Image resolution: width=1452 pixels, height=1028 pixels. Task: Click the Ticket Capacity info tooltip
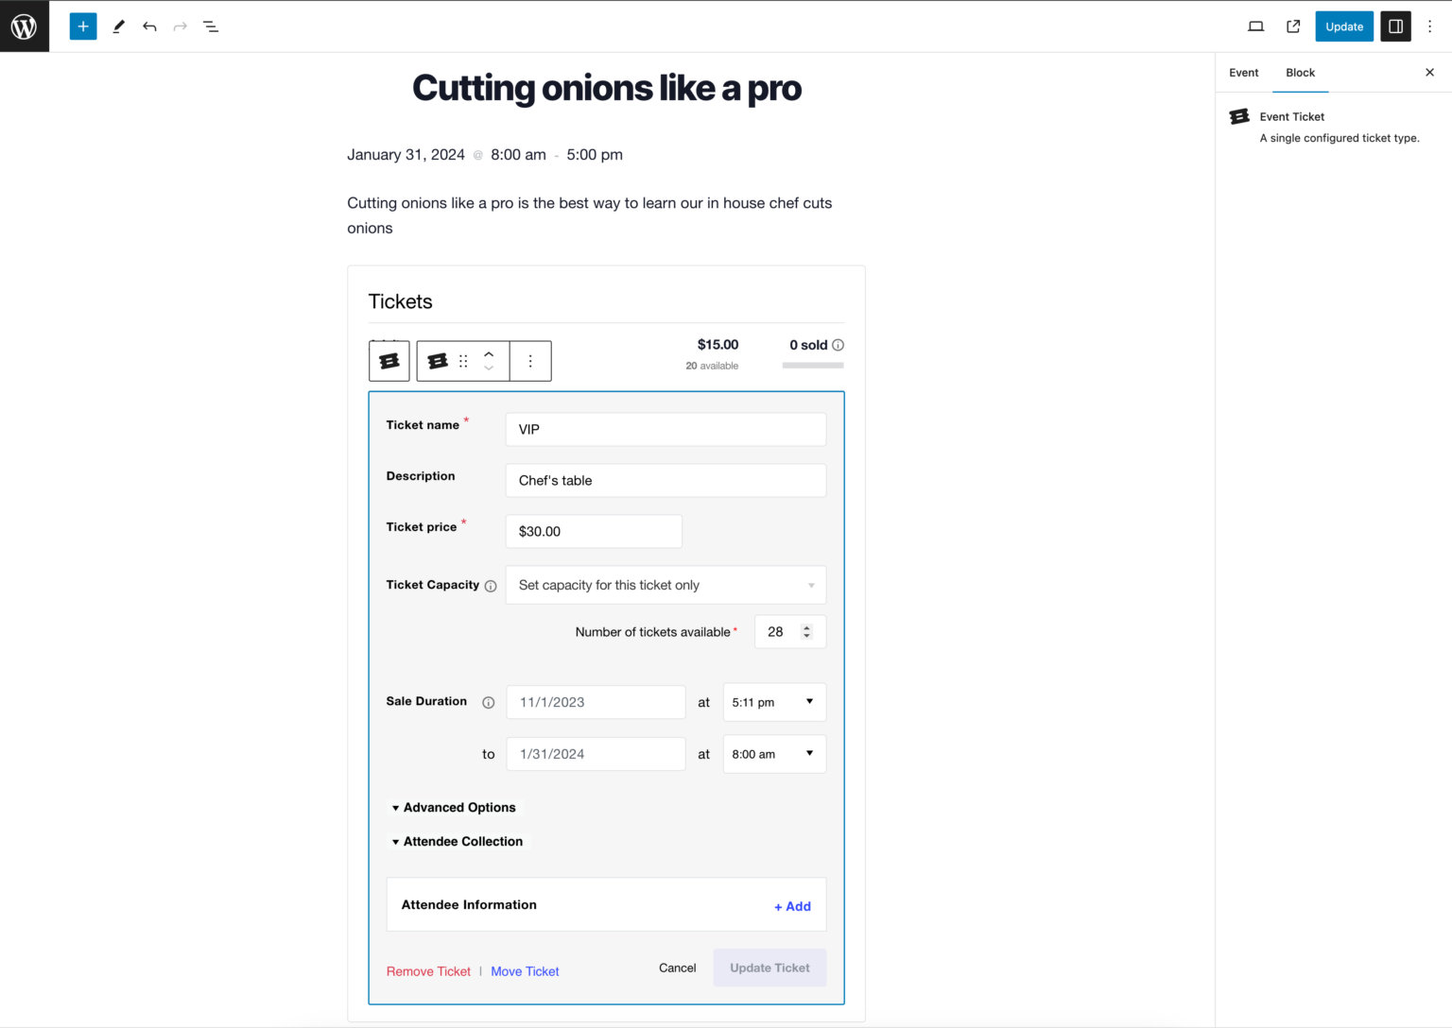coord(491,586)
